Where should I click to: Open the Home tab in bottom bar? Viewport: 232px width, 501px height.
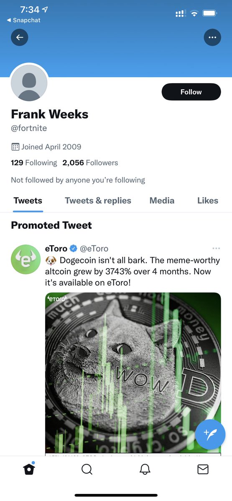(x=29, y=469)
